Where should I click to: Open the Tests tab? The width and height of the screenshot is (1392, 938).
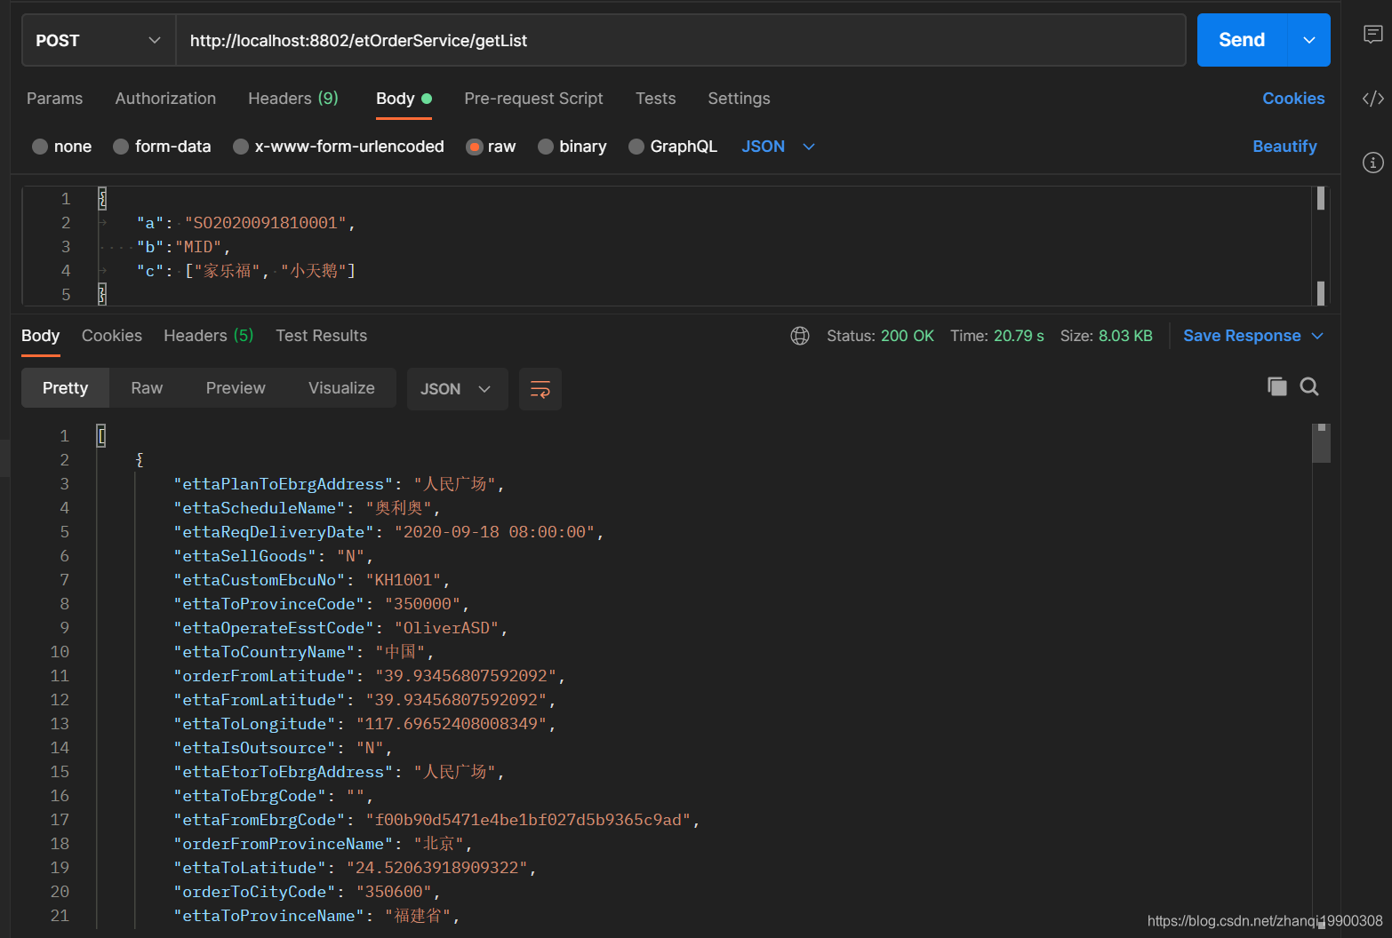[x=655, y=99]
